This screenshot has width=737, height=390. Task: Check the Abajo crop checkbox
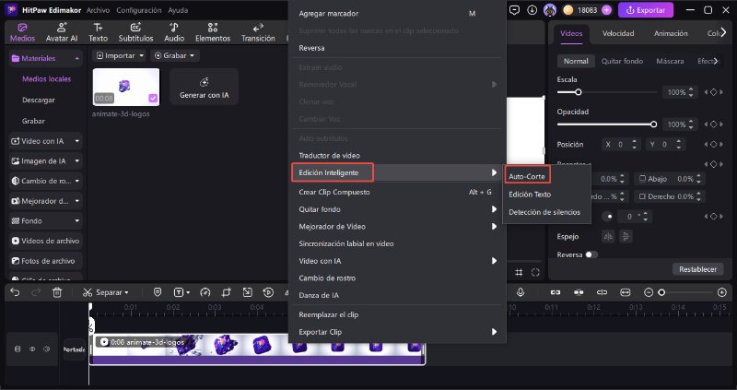coord(640,179)
